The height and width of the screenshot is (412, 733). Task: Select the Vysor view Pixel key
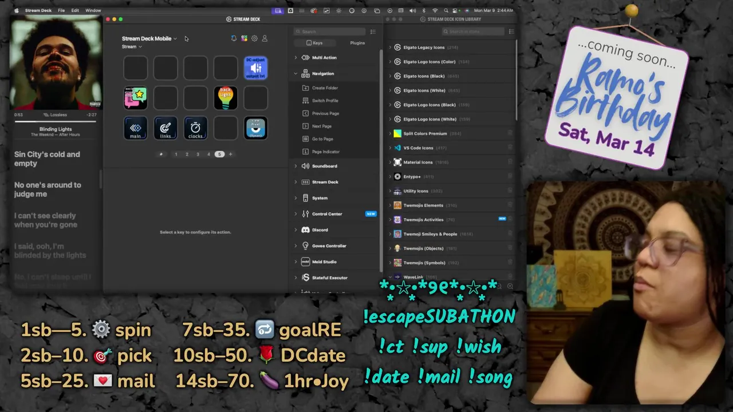[x=255, y=128]
